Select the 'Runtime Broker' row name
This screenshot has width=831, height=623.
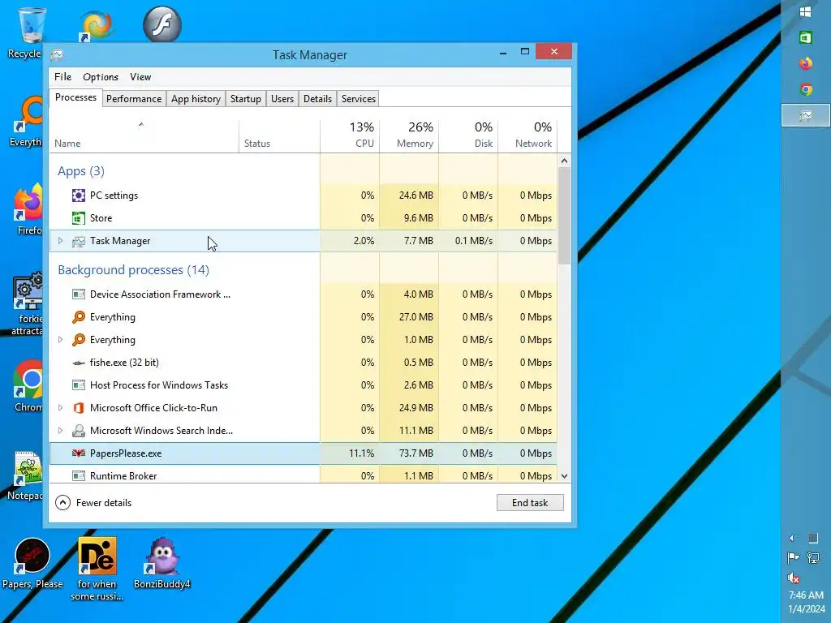123,475
